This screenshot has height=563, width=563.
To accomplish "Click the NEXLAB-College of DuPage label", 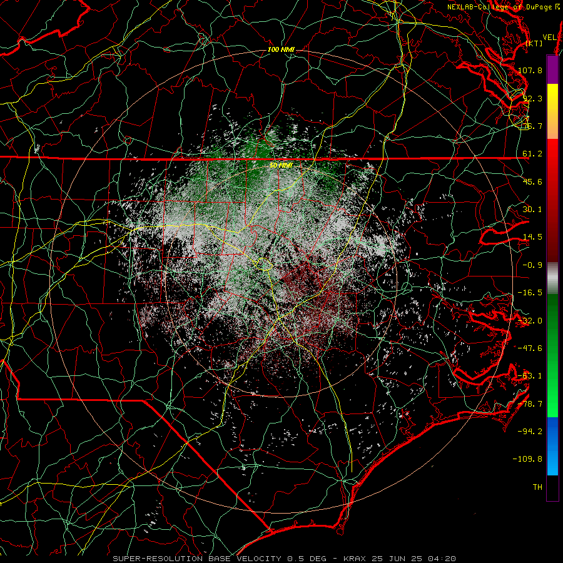I will (501, 7).
